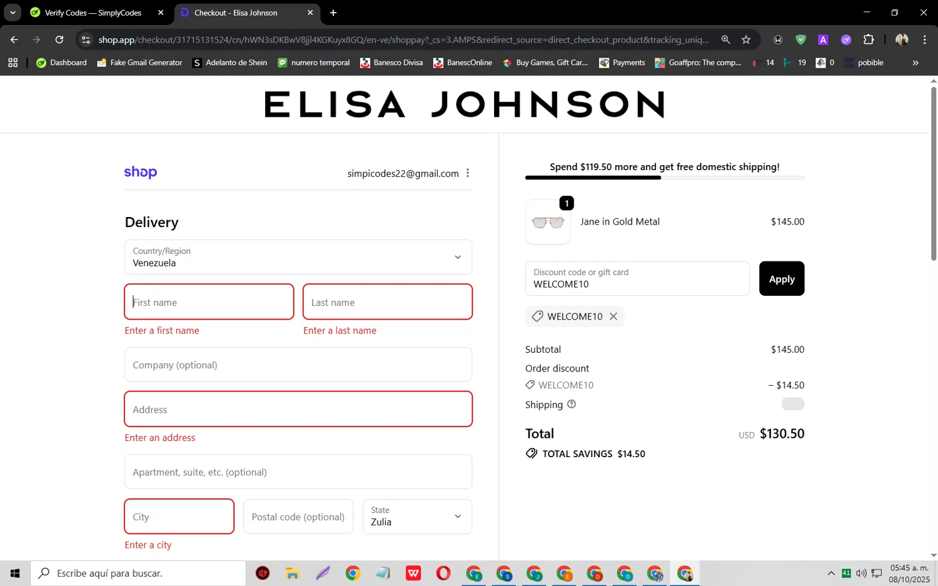Open numero temporal bookmark
Screen dimensions: 938x586
(x=314, y=63)
